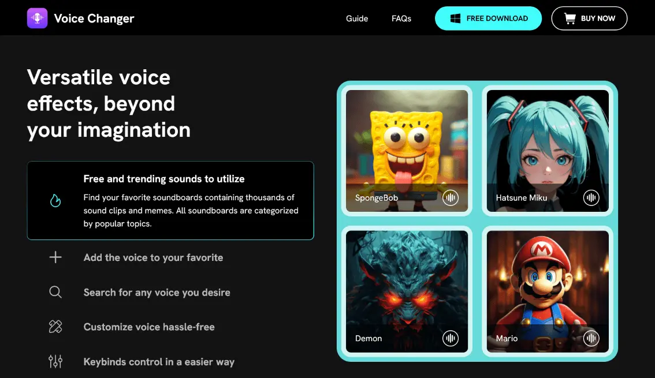Select the Hatsune Miku character thumbnail
Viewport: 655px width, 378px height.
pos(548,151)
